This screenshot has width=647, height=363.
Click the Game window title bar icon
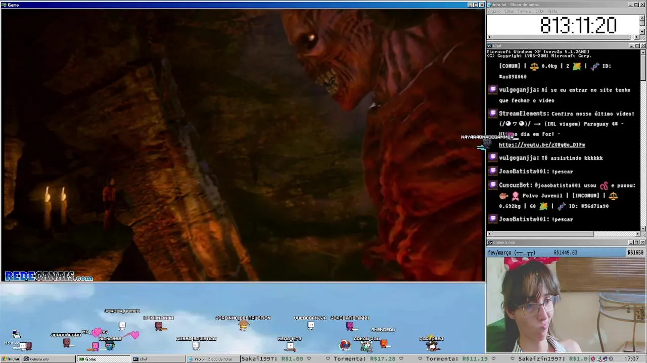pos(4,5)
